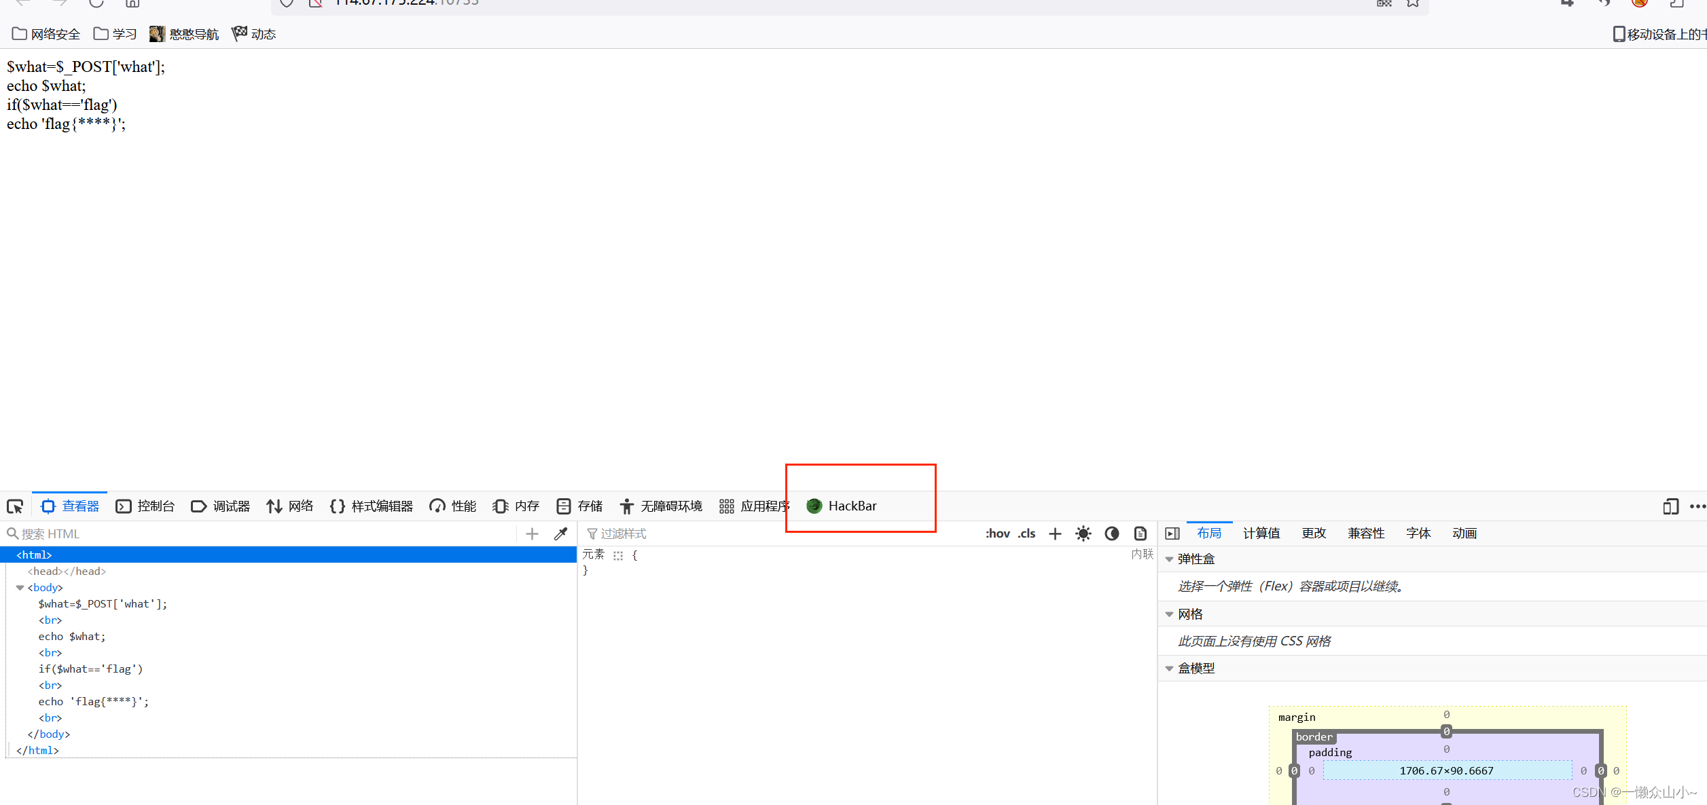
Task: Collapse the body element node
Action: [x=20, y=588]
